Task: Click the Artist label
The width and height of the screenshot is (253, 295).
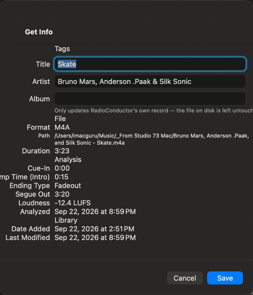Action: coord(41,82)
